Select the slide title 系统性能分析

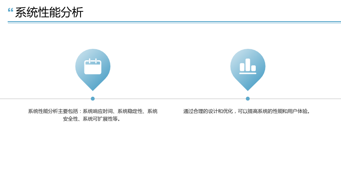tap(49, 12)
